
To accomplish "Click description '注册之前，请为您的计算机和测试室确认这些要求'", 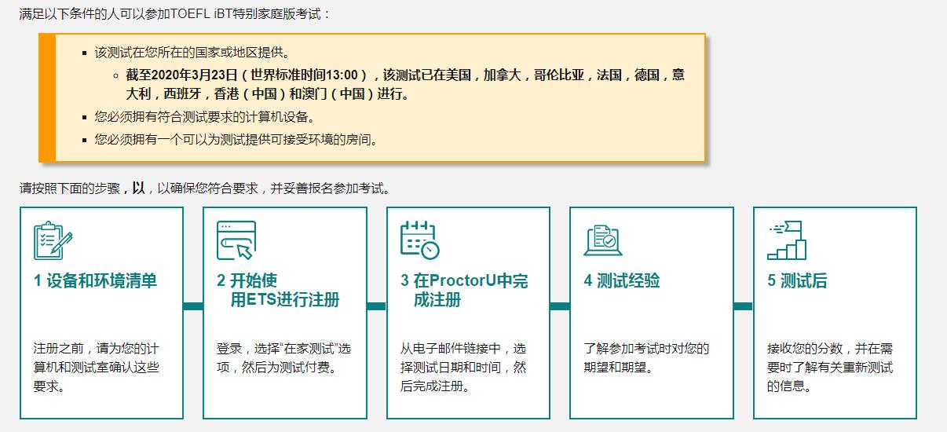I will click(97, 368).
